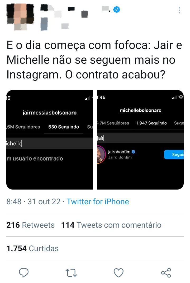Click the blue verified badge by author
Screen dimensions: 190x283
(x=117, y=9)
